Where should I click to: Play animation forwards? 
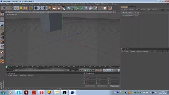tap(88, 70)
